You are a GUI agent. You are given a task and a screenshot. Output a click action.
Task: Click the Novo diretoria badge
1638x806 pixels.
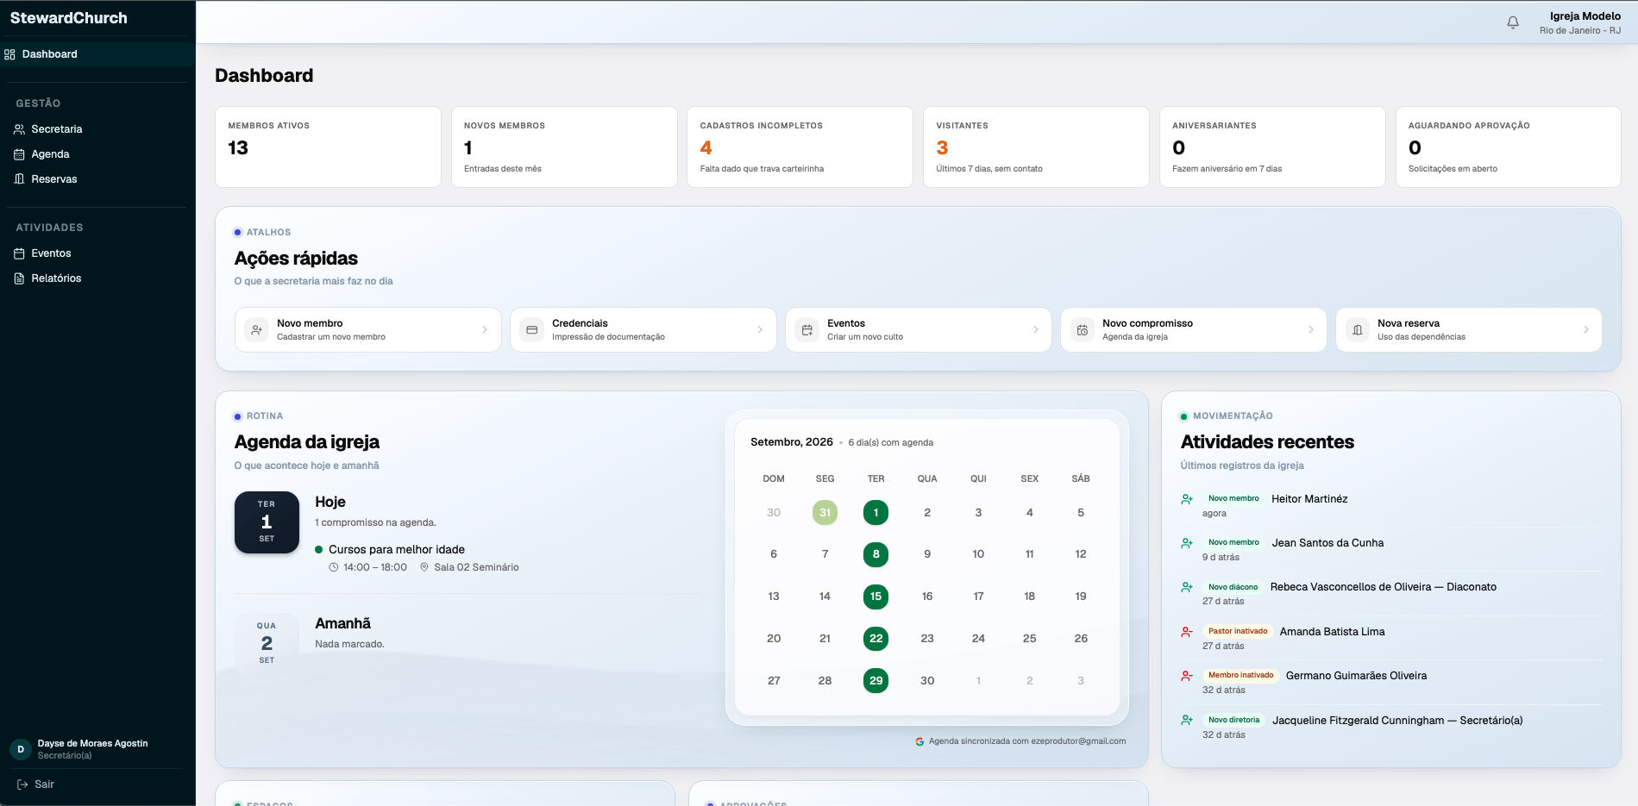pos(1233,720)
